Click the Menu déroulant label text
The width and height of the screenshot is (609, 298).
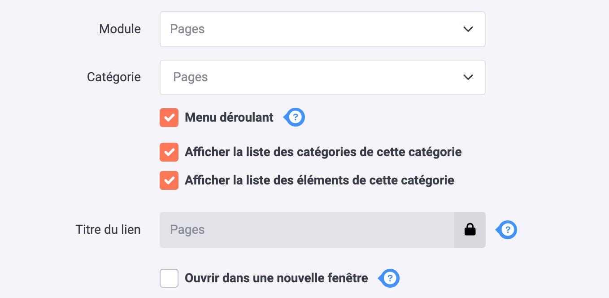coord(229,118)
